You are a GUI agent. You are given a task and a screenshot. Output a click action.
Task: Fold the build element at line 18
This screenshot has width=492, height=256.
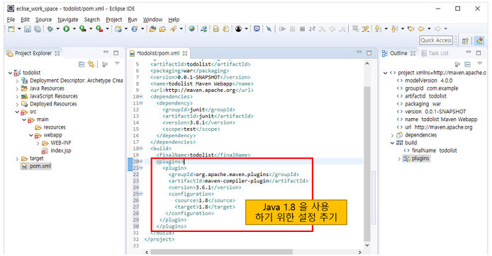[x=141, y=149]
